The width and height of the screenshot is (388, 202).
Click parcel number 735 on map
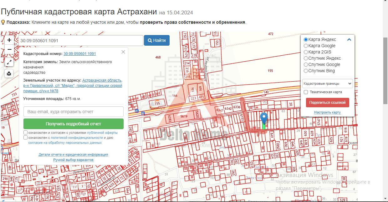pyautogui.click(x=157, y=103)
